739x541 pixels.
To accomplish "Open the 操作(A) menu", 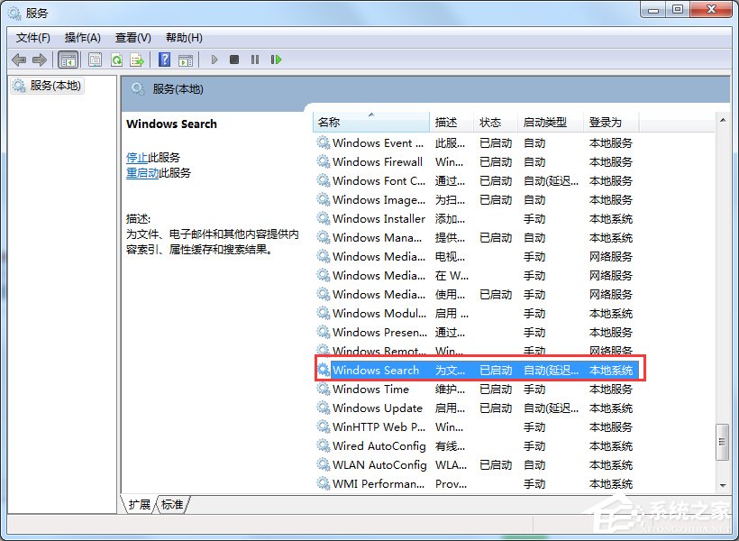I will click(x=82, y=37).
